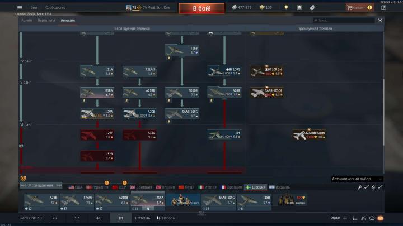
Task: Switch to the Вертолёты tab
Action: tap(46, 20)
